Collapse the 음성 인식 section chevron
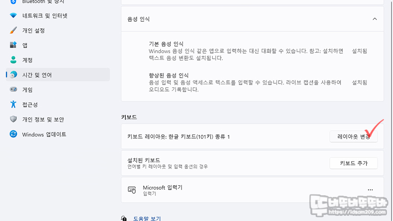The image size is (393, 221). click(375, 19)
